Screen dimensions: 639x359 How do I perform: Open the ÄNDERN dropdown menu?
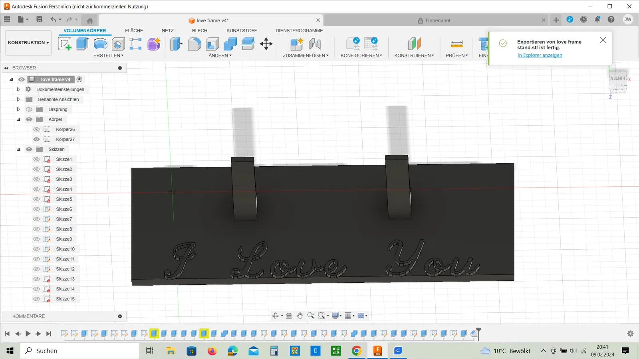[220, 55]
